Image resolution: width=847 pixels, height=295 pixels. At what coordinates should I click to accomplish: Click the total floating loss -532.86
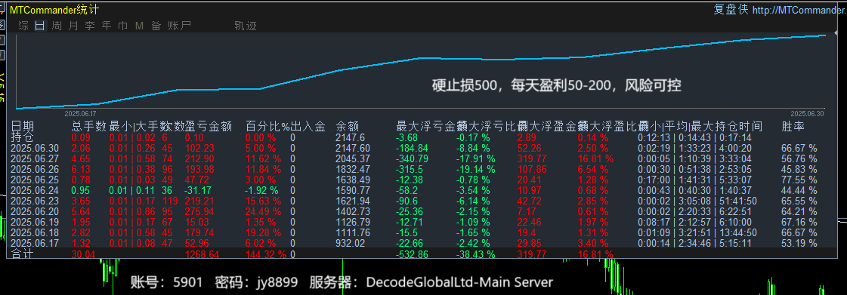(x=412, y=254)
